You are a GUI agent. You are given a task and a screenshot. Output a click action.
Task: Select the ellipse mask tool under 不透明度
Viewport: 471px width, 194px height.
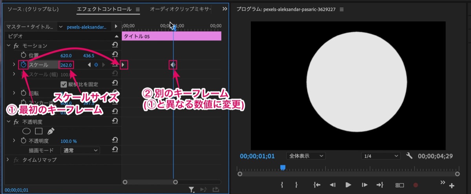pyautogui.click(x=27, y=131)
